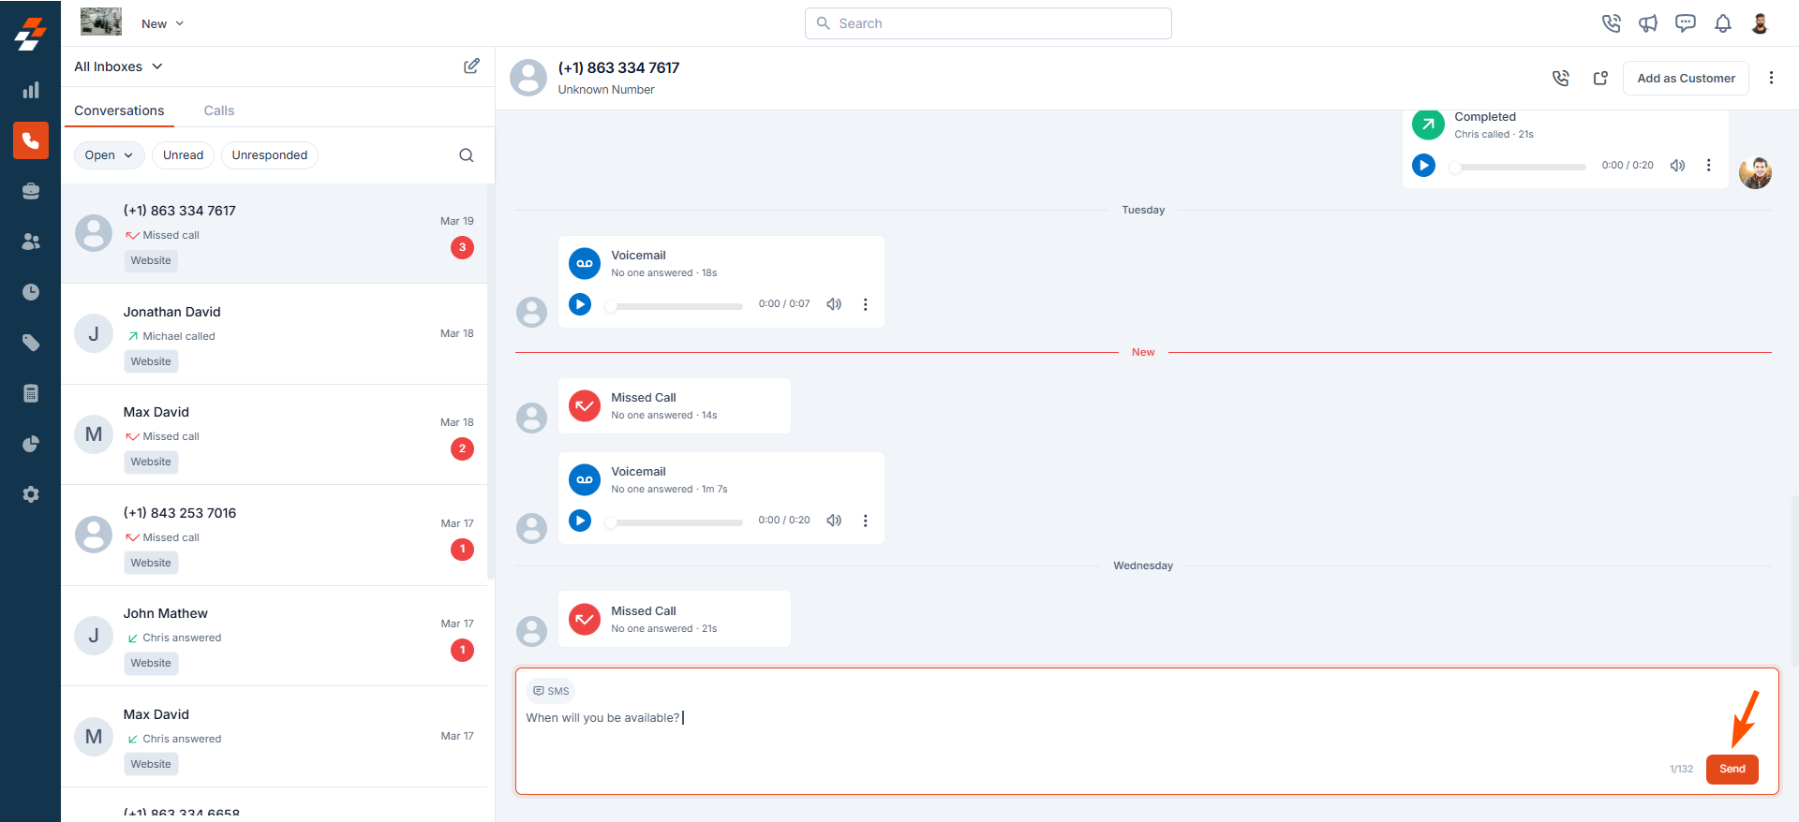Click the Missed Call 21s message

coord(675,619)
